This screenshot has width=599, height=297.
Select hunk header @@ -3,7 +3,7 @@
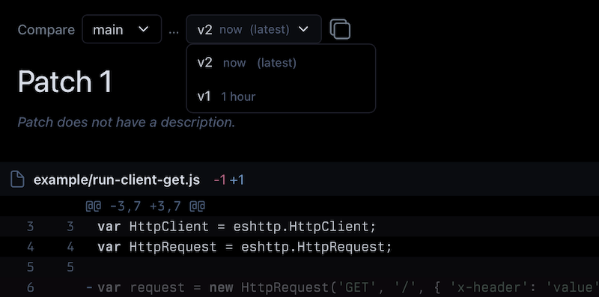145,206
